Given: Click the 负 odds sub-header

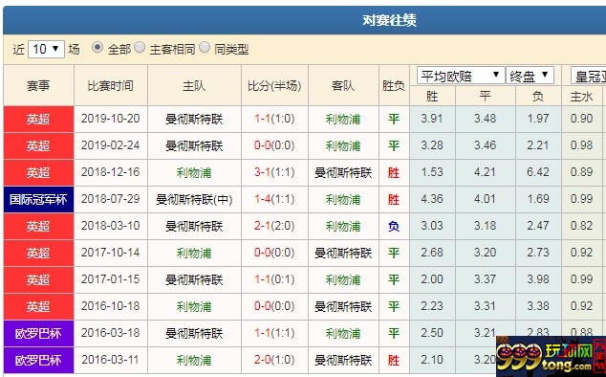Looking at the screenshot, I should 538,96.
